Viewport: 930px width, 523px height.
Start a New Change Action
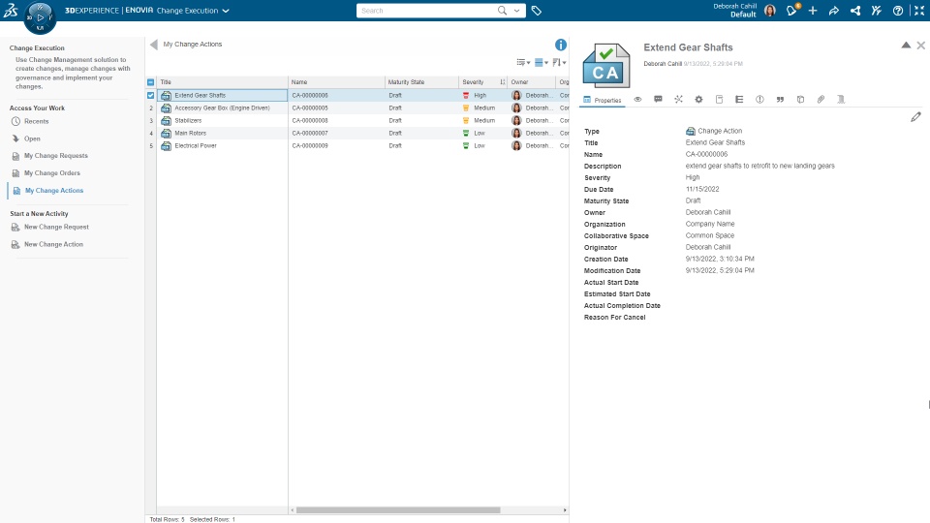[53, 244]
